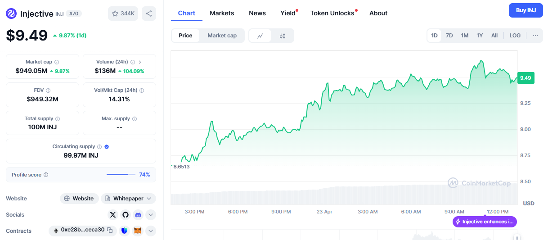This screenshot has height=240, width=548.
Task: Open the About tab
Action: click(378, 13)
